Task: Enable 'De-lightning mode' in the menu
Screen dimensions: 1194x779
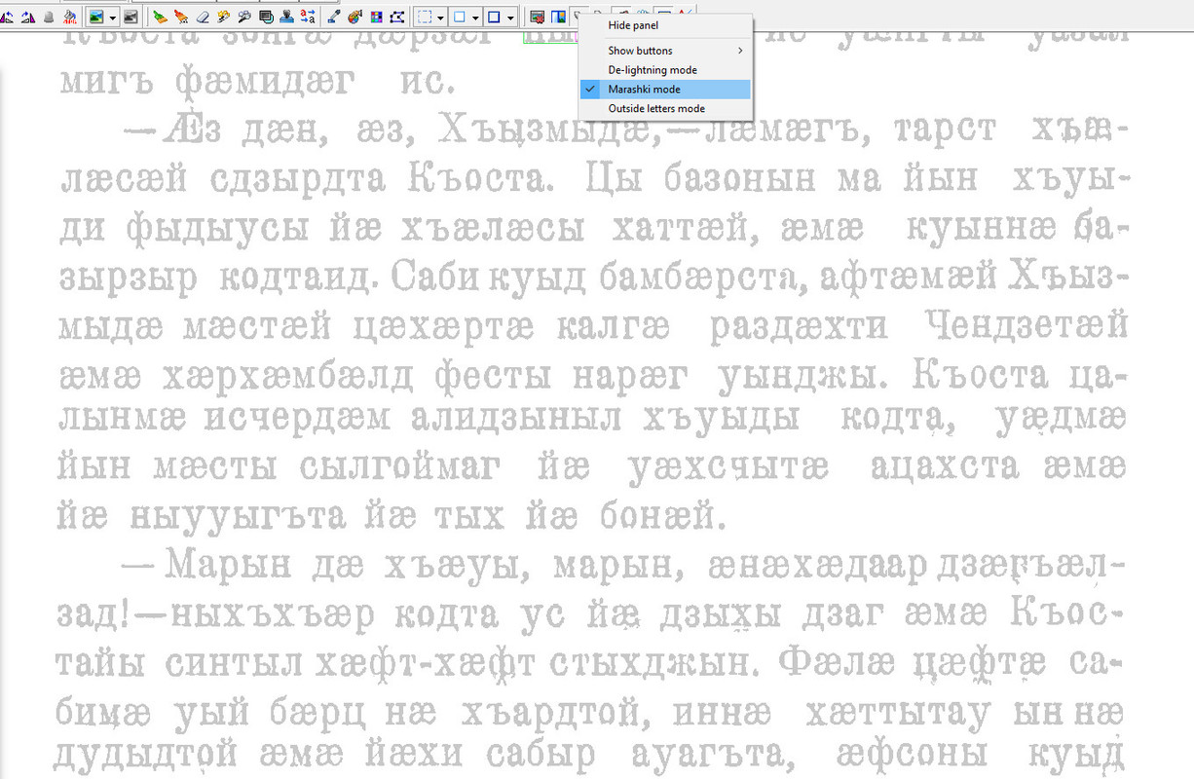Action: pyautogui.click(x=665, y=70)
